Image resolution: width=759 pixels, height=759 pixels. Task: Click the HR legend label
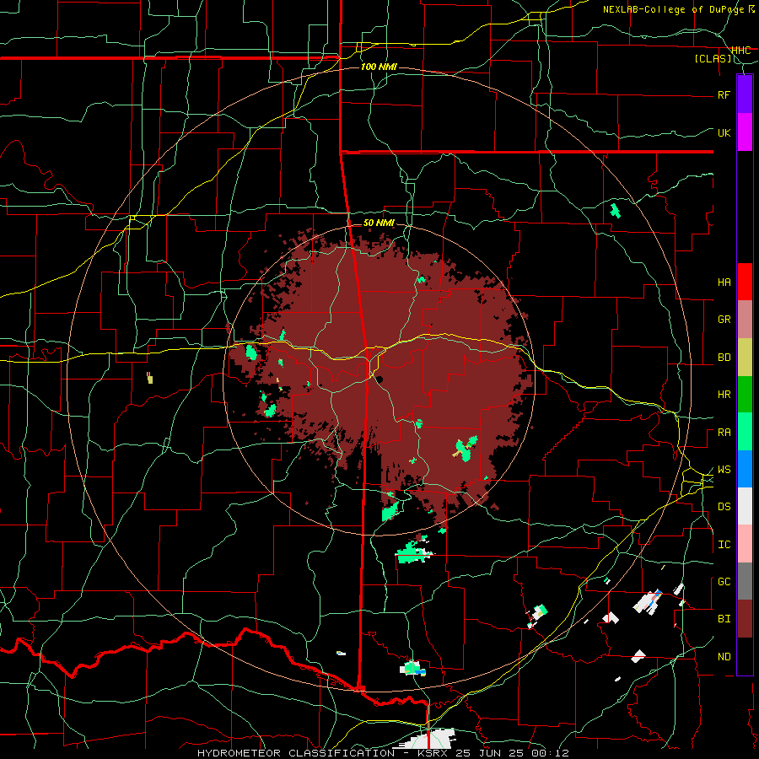tap(724, 395)
